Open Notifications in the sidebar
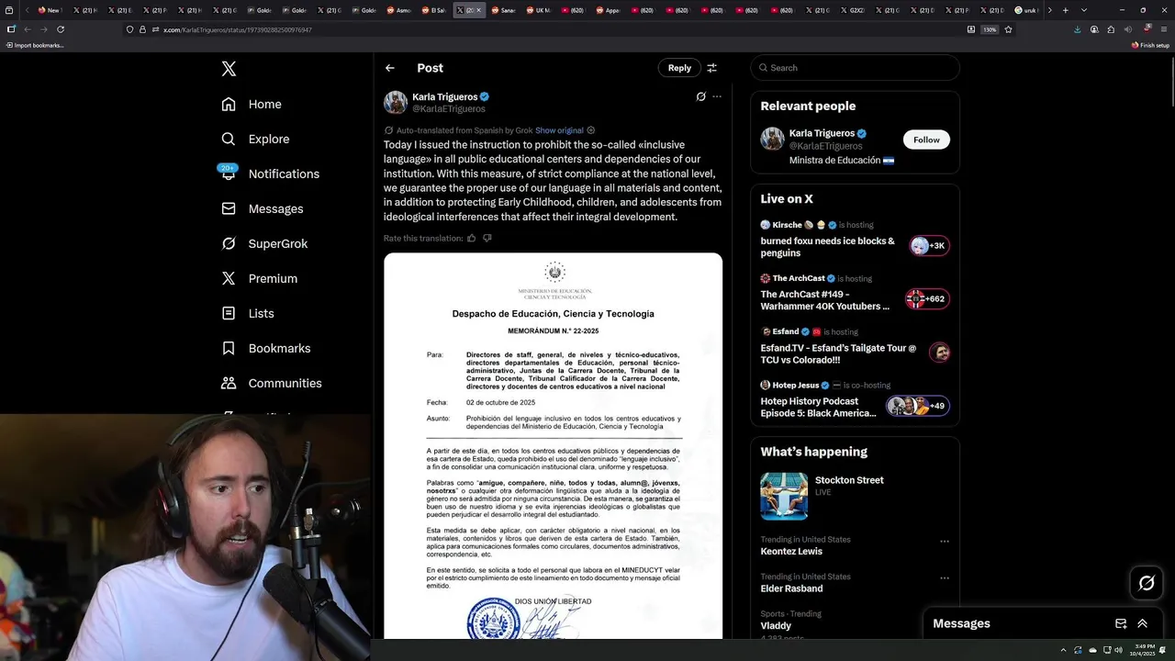This screenshot has height=661, width=1175. pyautogui.click(x=270, y=174)
